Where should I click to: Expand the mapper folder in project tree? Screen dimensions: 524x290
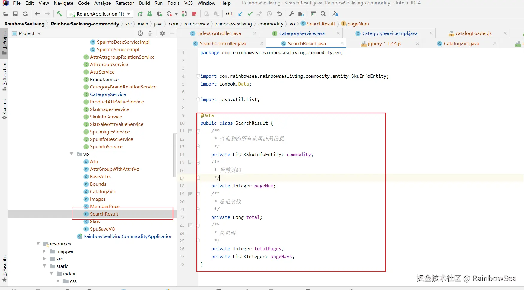[45, 251]
